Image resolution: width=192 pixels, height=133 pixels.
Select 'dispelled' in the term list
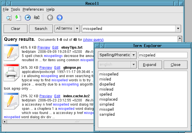pyautogui.click(x=107, y=84)
